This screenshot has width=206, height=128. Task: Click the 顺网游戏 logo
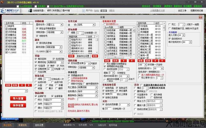(10, 11)
